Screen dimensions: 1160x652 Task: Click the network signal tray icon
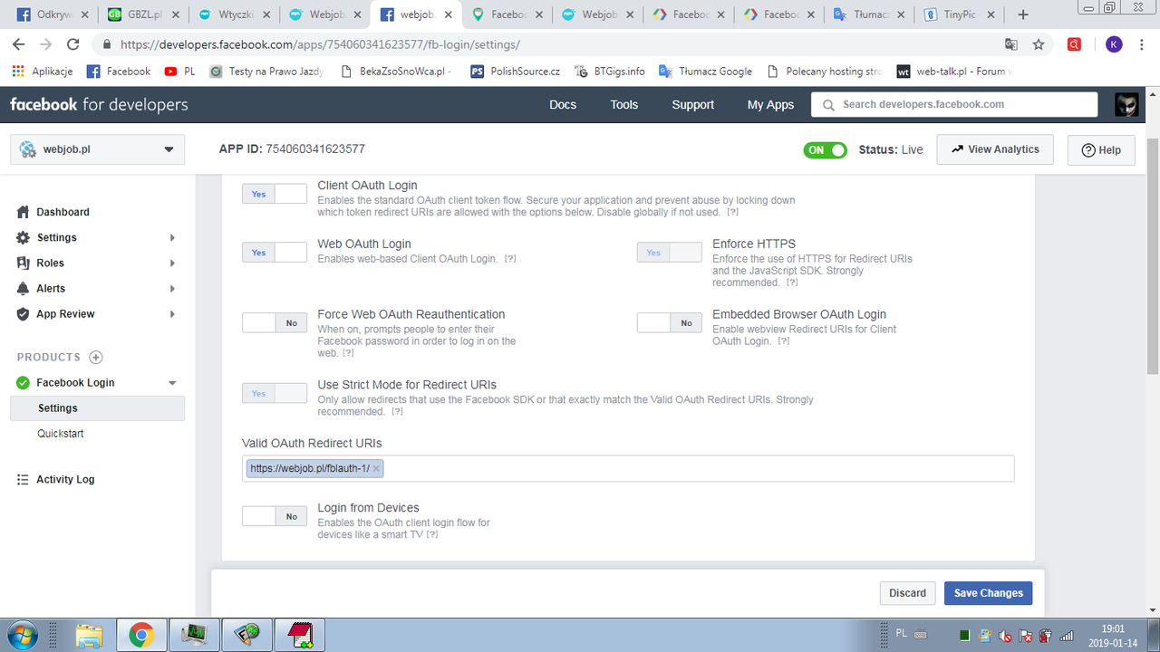click(x=1067, y=636)
